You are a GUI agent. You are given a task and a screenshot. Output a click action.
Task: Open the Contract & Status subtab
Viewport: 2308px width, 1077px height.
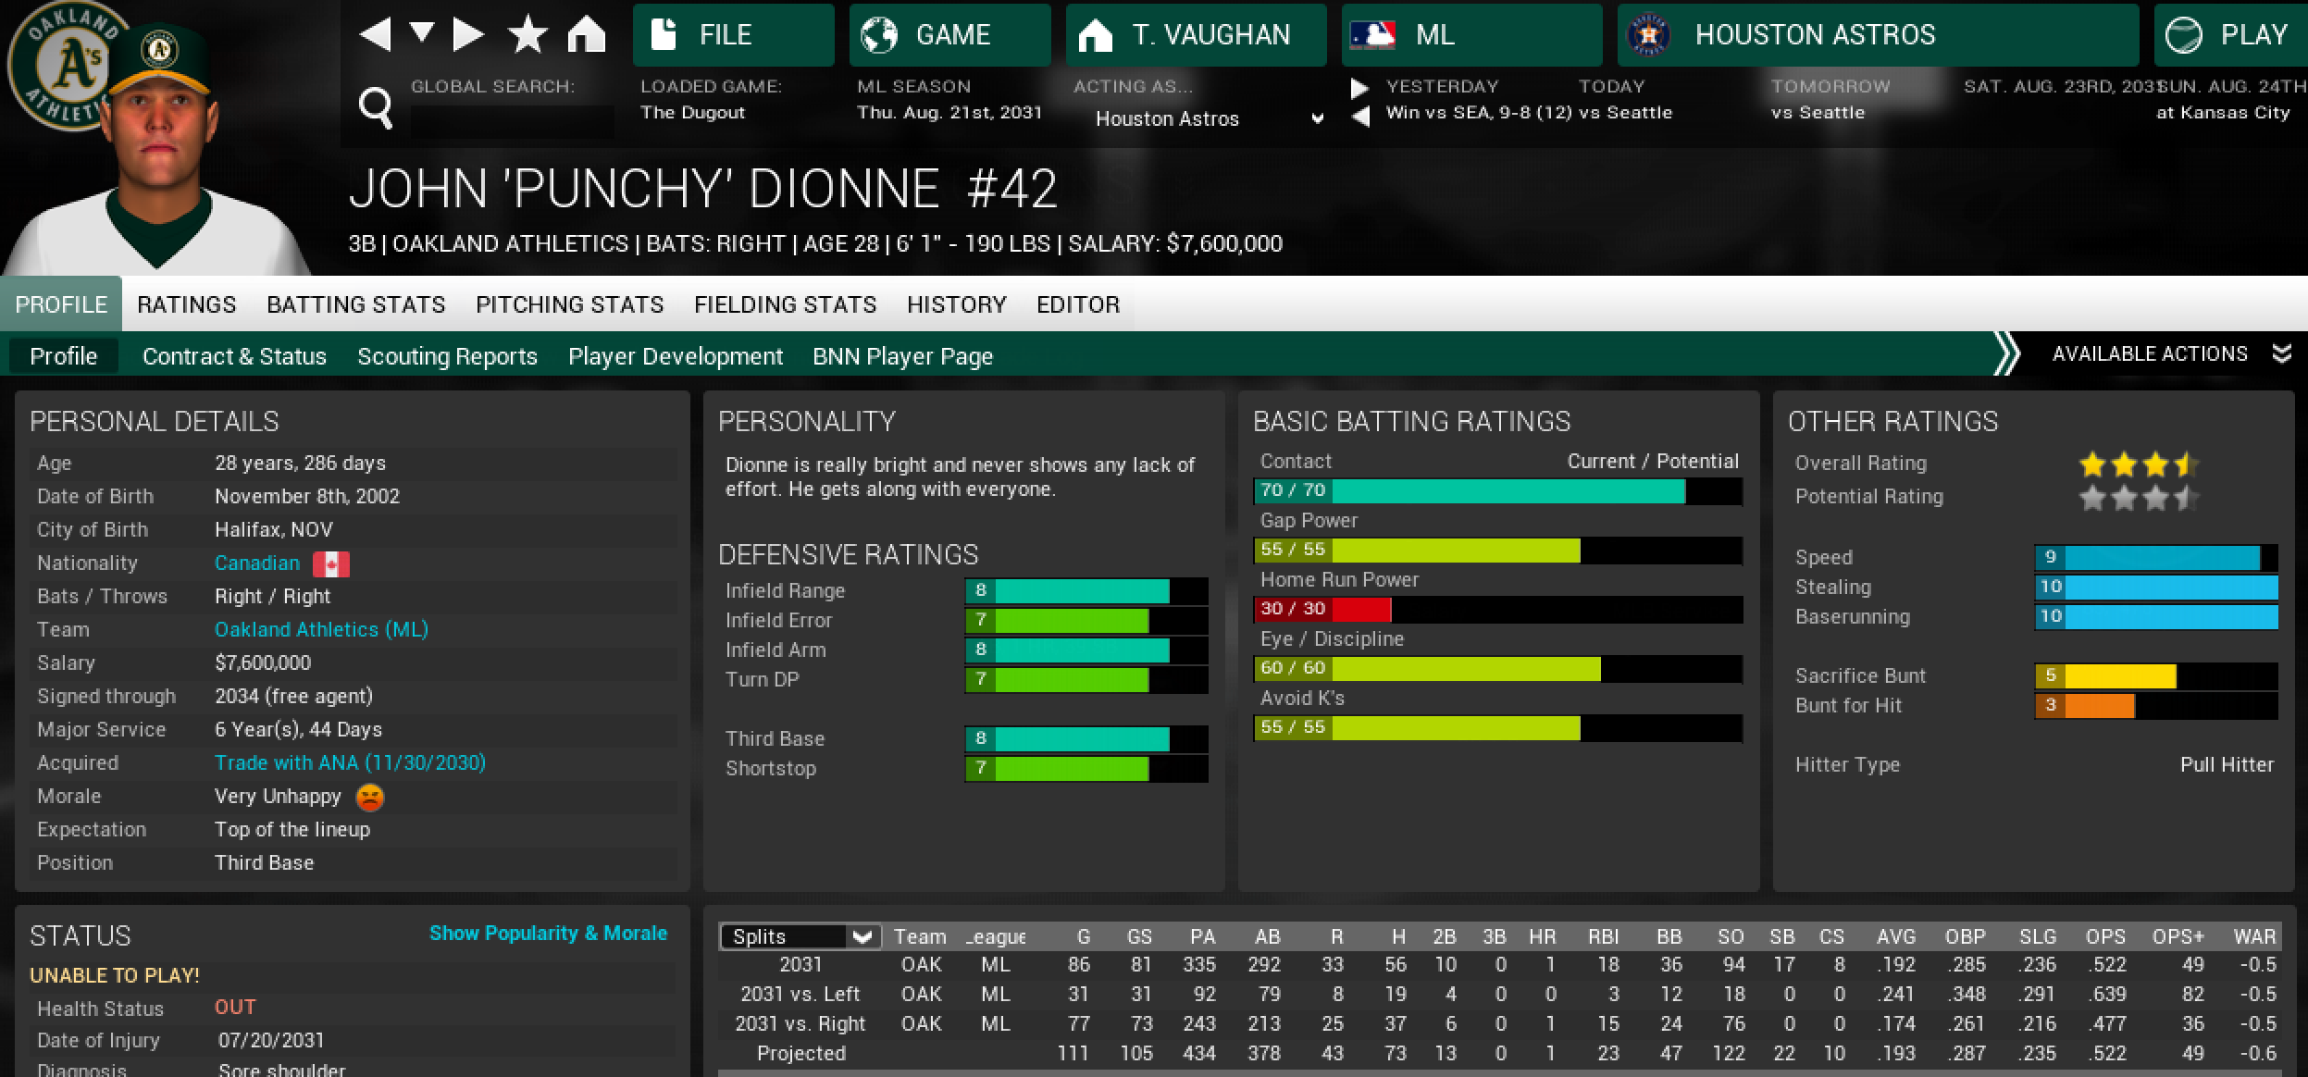pos(234,356)
